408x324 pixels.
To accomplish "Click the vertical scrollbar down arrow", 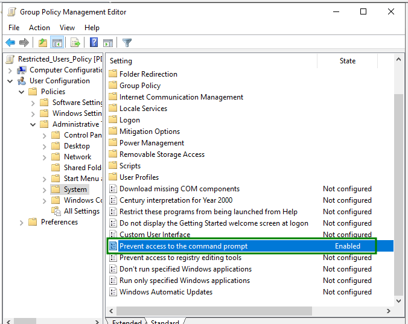I will pyautogui.click(x=398, y=301).
